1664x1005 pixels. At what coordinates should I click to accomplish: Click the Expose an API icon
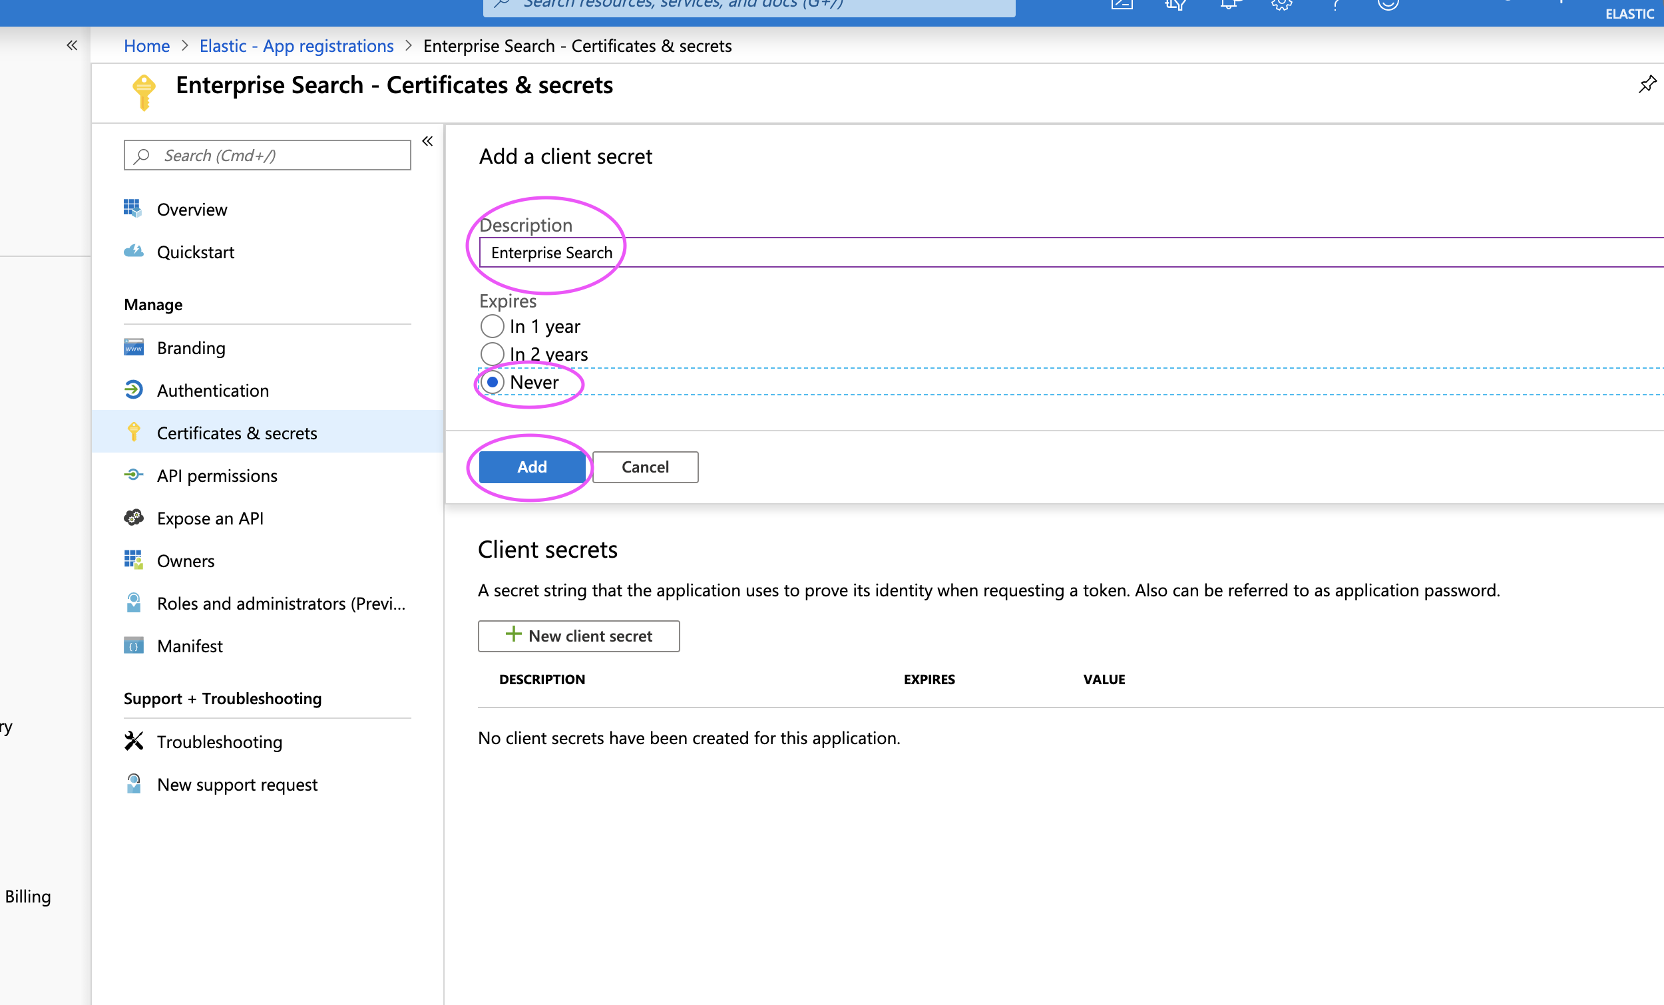(133, 517)
